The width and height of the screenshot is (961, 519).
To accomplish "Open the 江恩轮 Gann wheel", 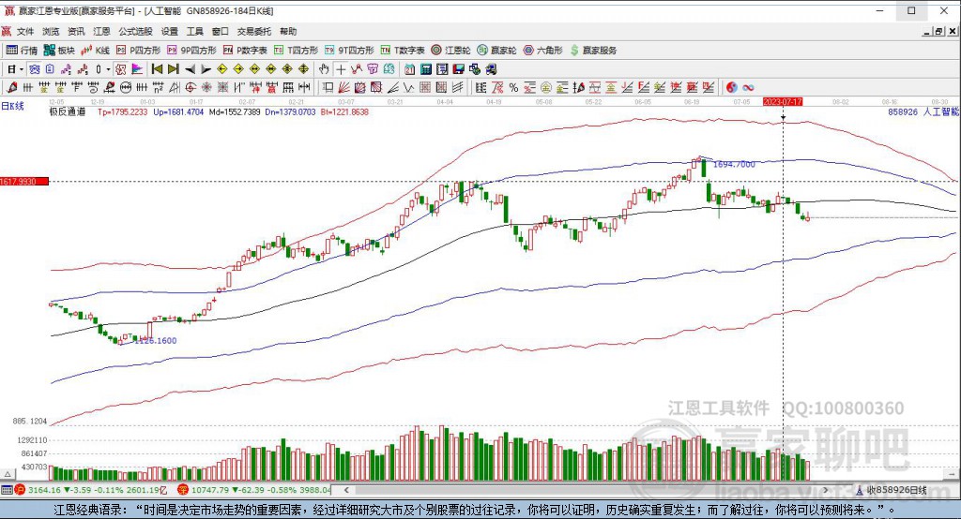I will (450, 51).
